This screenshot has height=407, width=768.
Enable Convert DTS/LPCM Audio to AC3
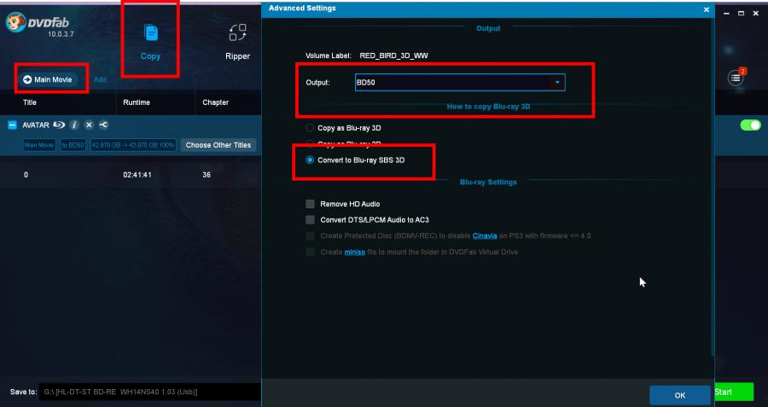pos(310,220)
